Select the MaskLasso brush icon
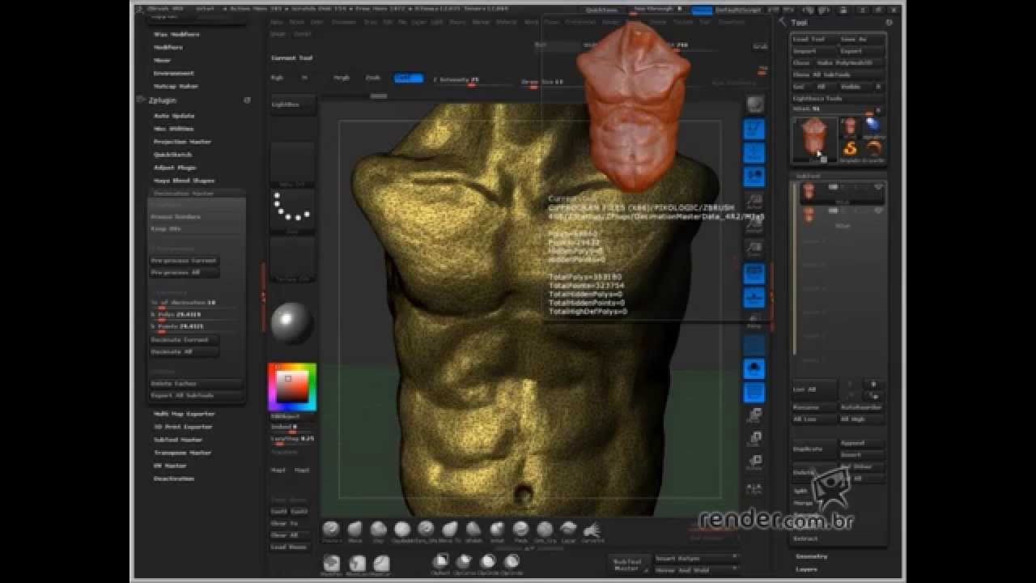This screenshot has height=583, width=1036. coord(357,564)
